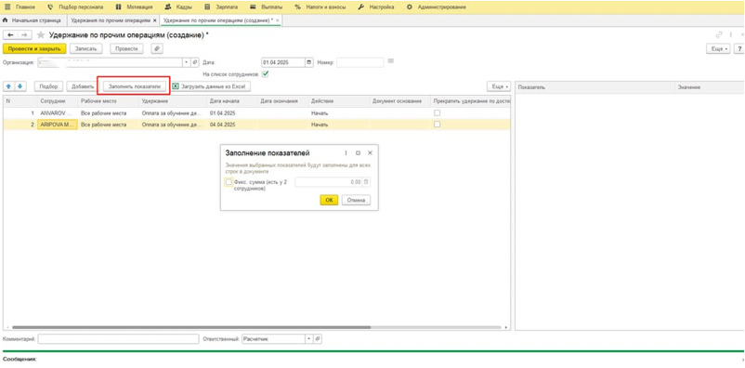This screenshot has width=745, height=368.
Task: Click Заполнить показатели button
Action: point(135,86)
